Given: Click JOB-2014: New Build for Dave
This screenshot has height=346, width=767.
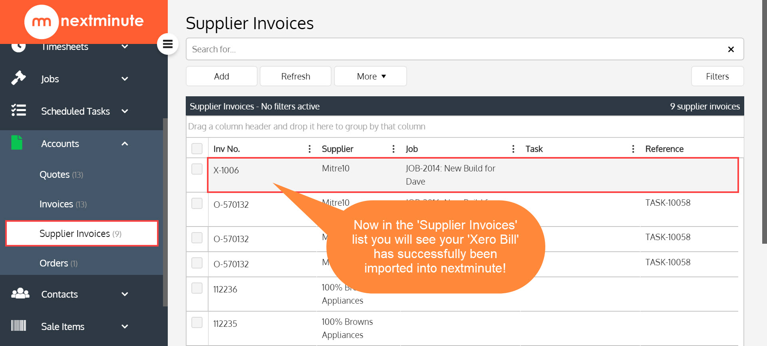Looking at the screenshot, I should [450, 175].
